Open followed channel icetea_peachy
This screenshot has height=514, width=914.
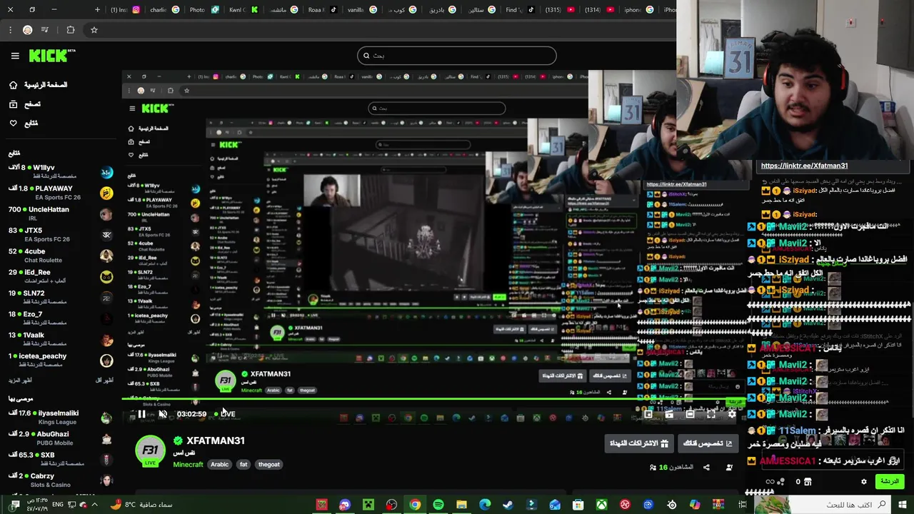[61, 360]
